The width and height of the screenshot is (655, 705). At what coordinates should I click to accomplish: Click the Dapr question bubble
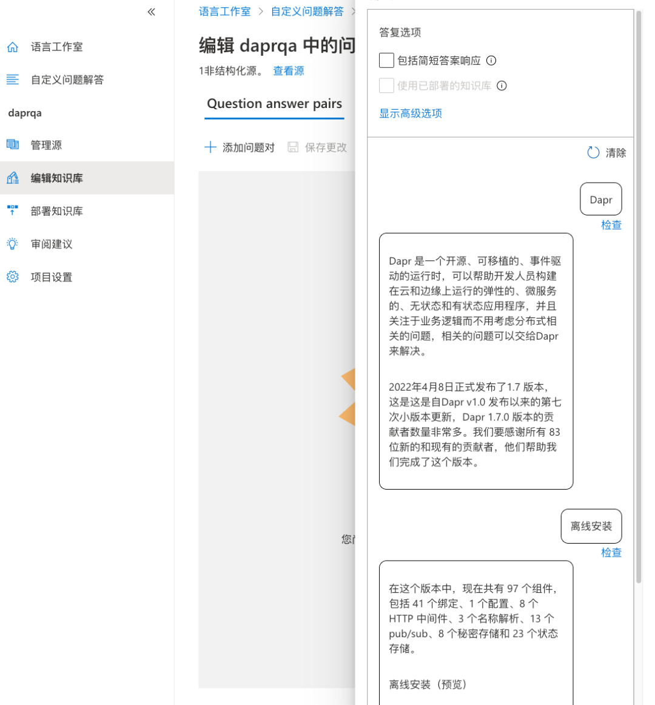tap(600, 199)
